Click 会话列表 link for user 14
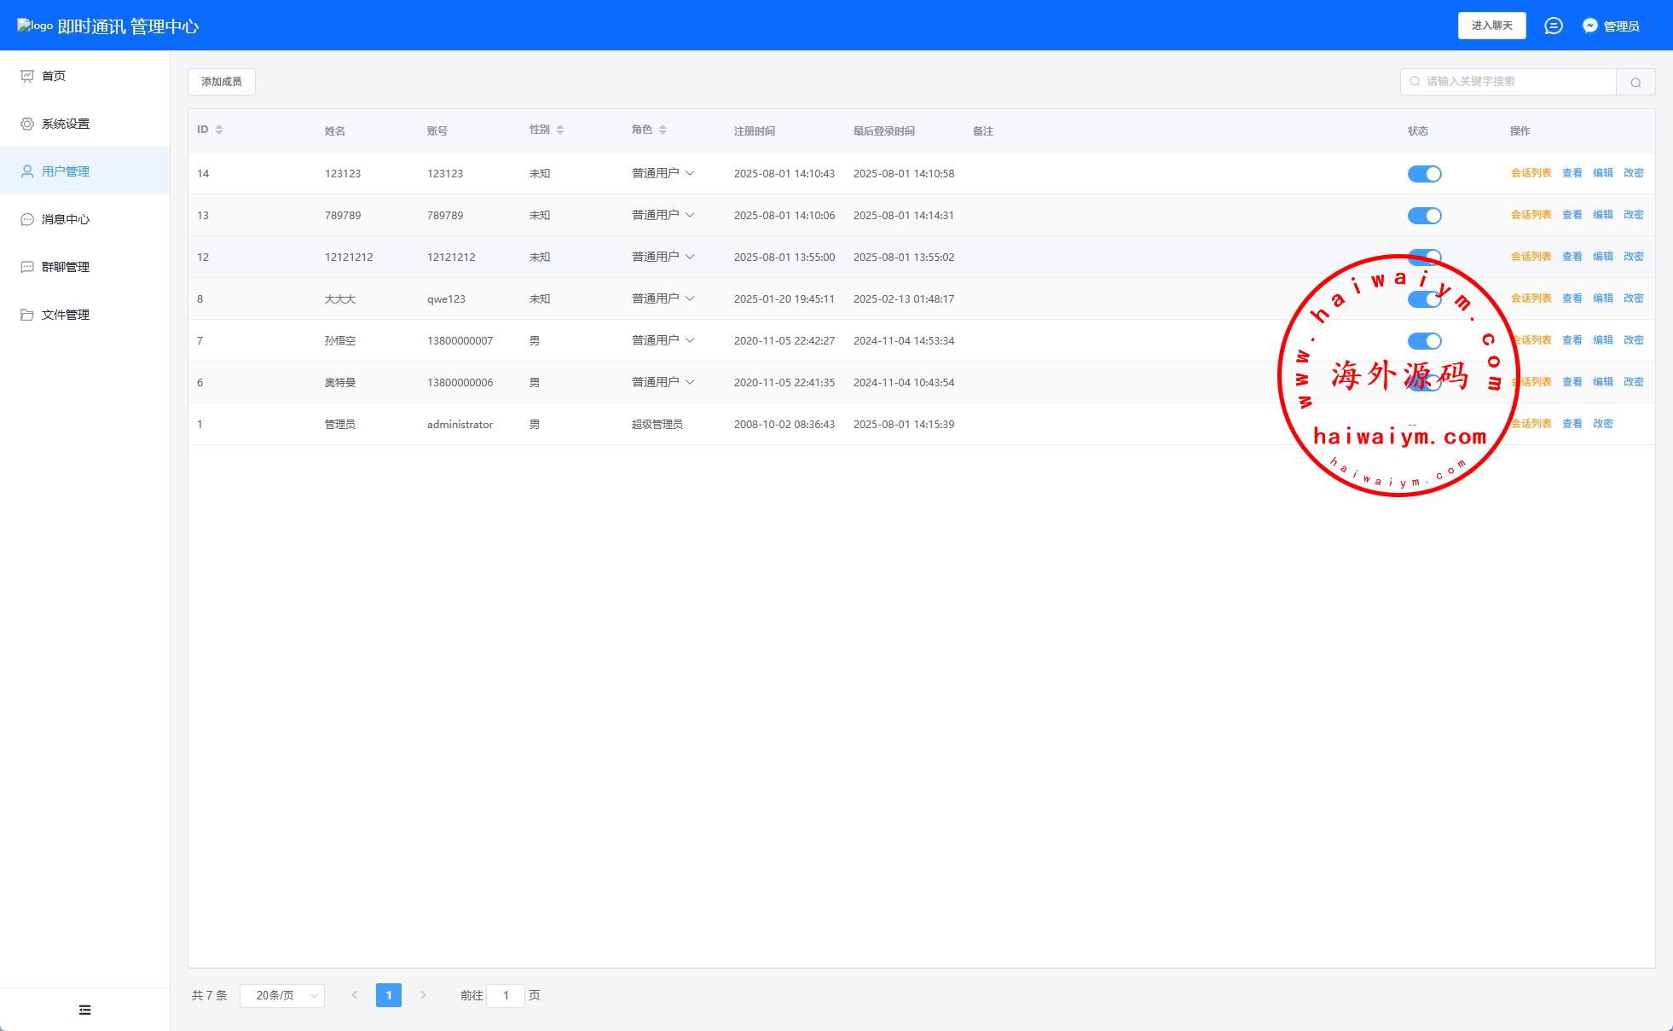The image size is (1673, 1031). coord(1531,173)
